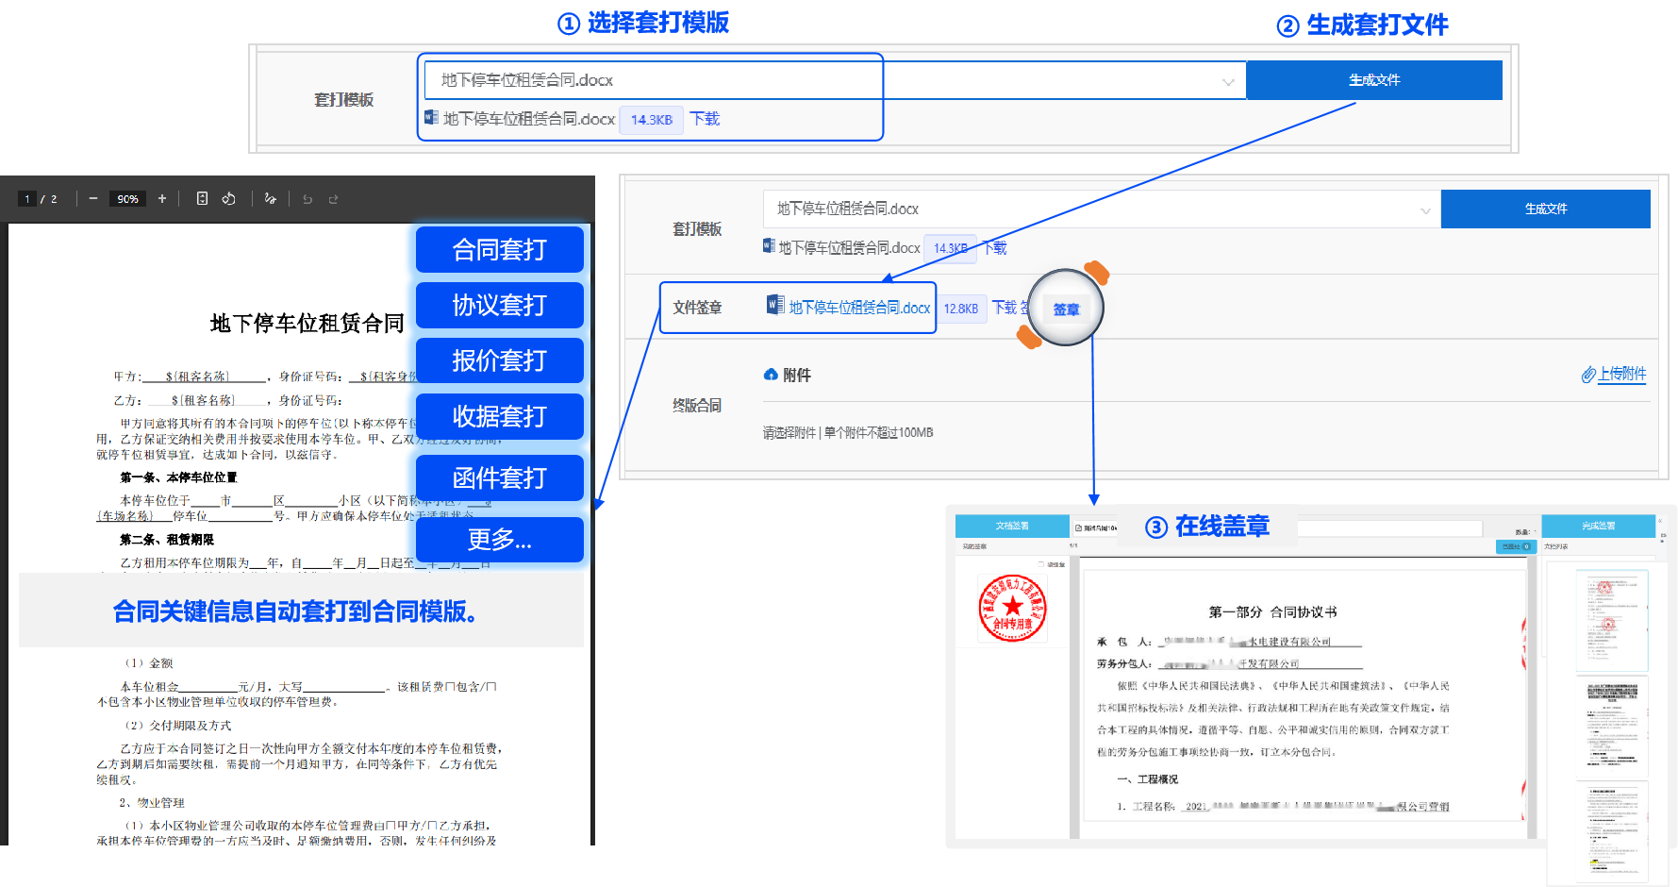Undo the last action in the viewer
This screenshot has height=887, width=1678.
[x=307, y=198]
